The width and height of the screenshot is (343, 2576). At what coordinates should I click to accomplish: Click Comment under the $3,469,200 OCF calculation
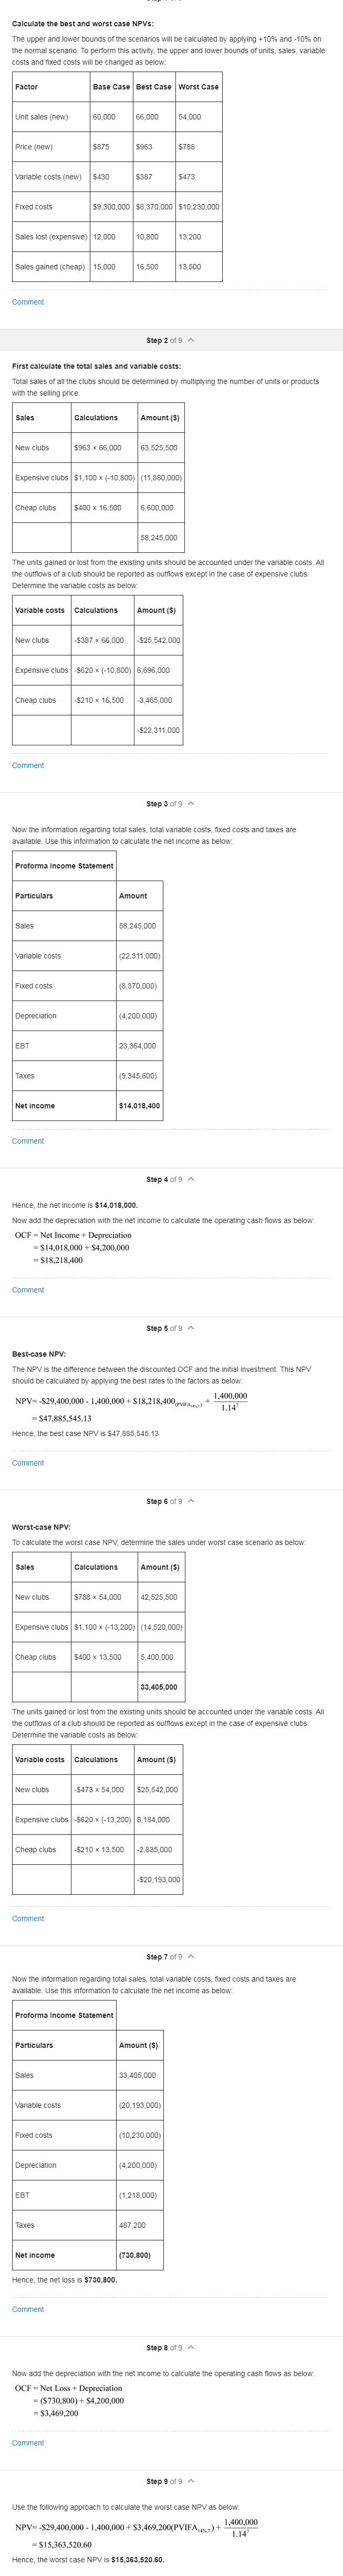pyautogui.click(x=28, y=2443)
